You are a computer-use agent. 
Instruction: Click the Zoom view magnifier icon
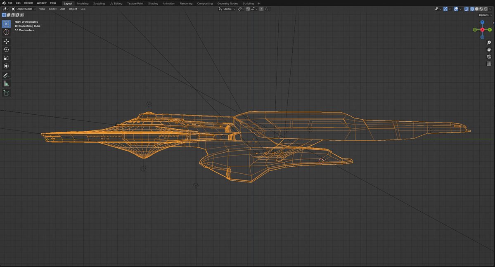(x=489, y=43)
